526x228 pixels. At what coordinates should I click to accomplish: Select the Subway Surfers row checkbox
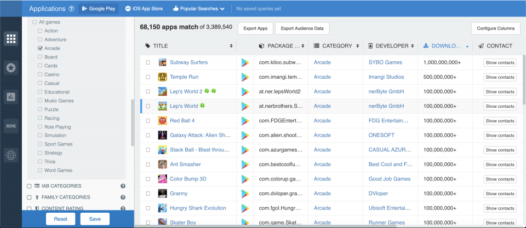[148, 63]
